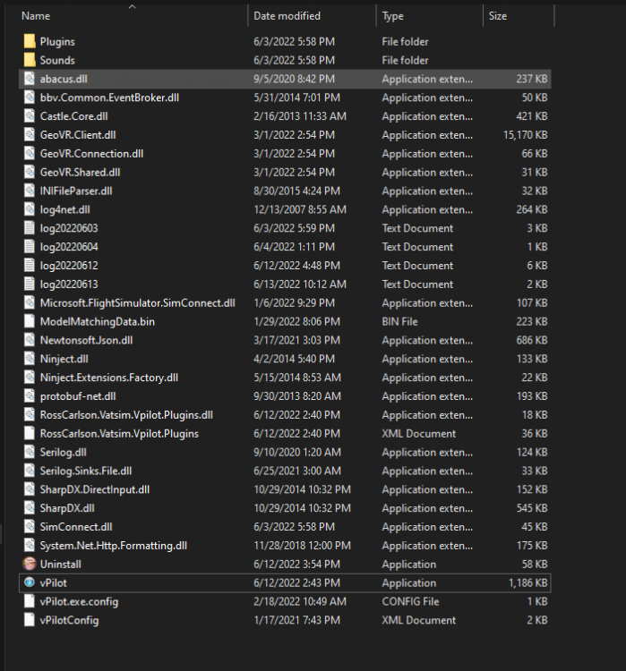Viewport: 626px width, 671px height.
Task: Click the 237 KB size of abacus.dll
Action: pos(532,79)
